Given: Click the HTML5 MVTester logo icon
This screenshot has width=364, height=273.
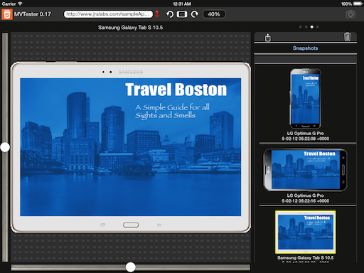Looking at the screenshot, I should (x=7, y=14).
